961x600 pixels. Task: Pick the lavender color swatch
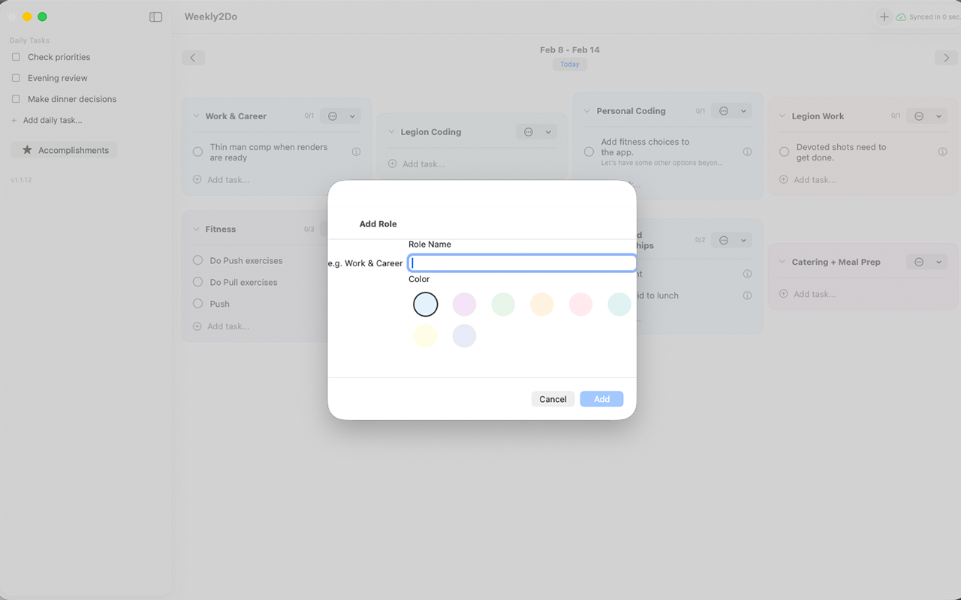464,335
